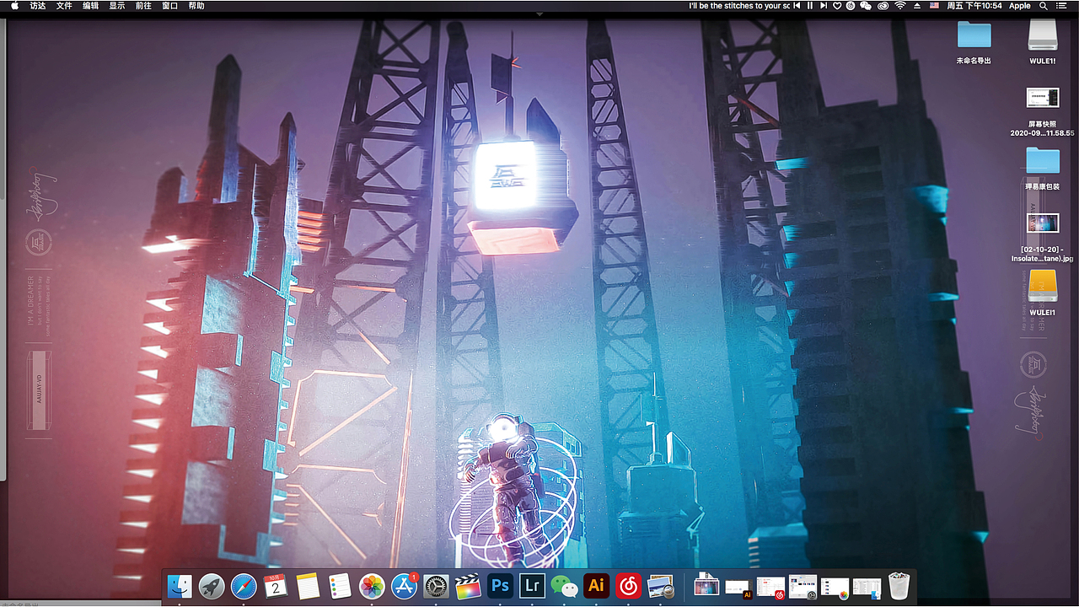Open the 窗口 menu
This screenshot has height=607, width=1079.
pos(169,6)
